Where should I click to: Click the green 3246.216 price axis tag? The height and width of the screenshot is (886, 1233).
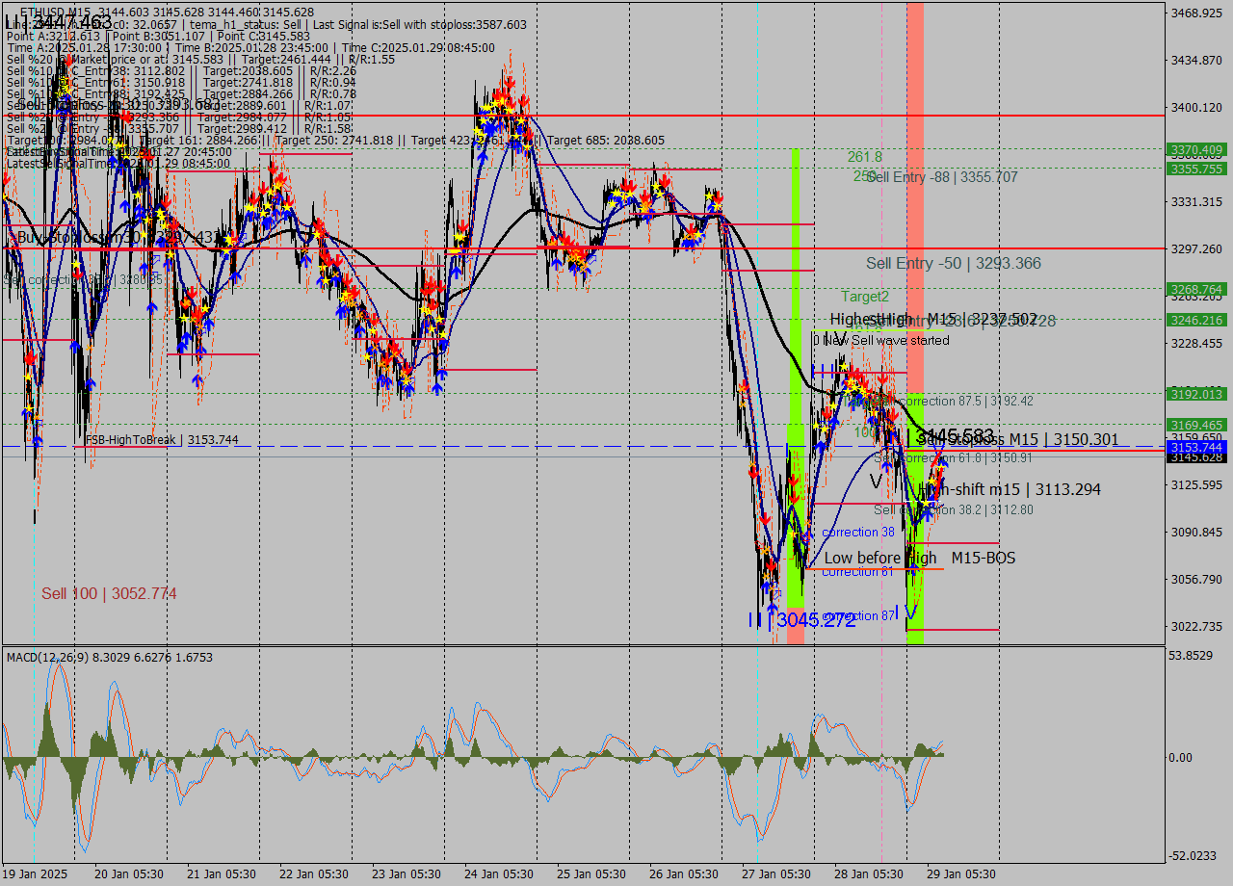(1196, 320)
